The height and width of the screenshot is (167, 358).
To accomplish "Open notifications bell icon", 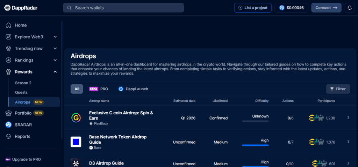I will click(350, 8).
